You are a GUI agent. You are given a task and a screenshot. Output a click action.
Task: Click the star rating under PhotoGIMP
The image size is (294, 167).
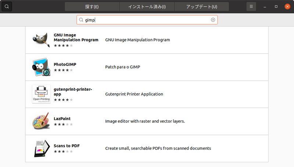63,70
